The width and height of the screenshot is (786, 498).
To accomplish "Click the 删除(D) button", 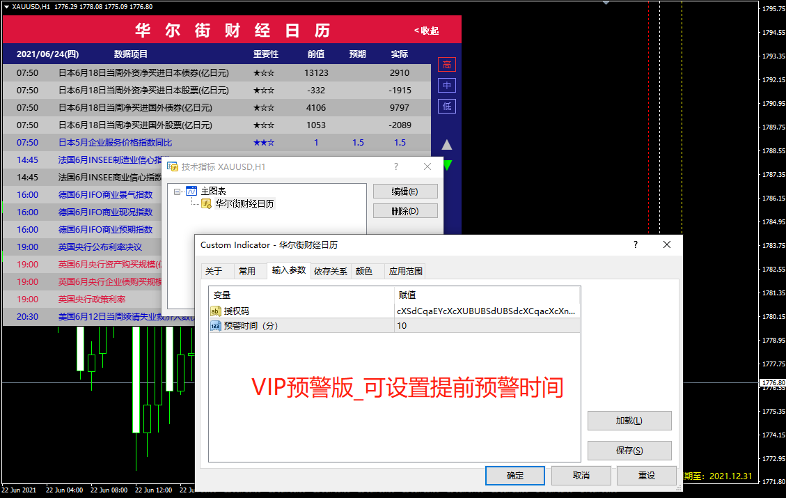I will coord(405,211).
